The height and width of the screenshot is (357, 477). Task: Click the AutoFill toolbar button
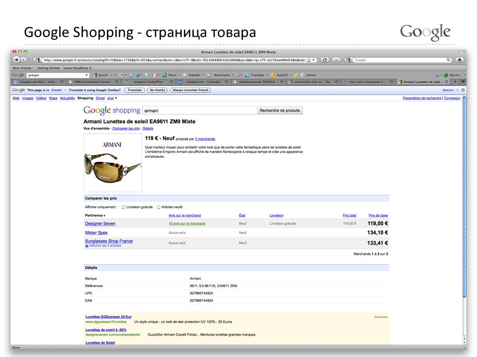pyautogui.click(x=279, y=75)
